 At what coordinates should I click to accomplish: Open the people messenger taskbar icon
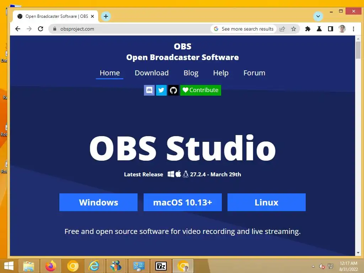click(116, 266)
